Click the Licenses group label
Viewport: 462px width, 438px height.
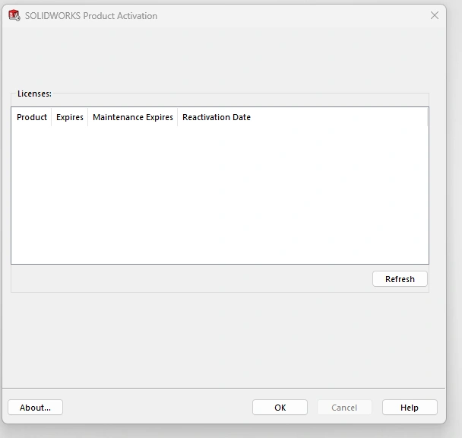[34, 94]
